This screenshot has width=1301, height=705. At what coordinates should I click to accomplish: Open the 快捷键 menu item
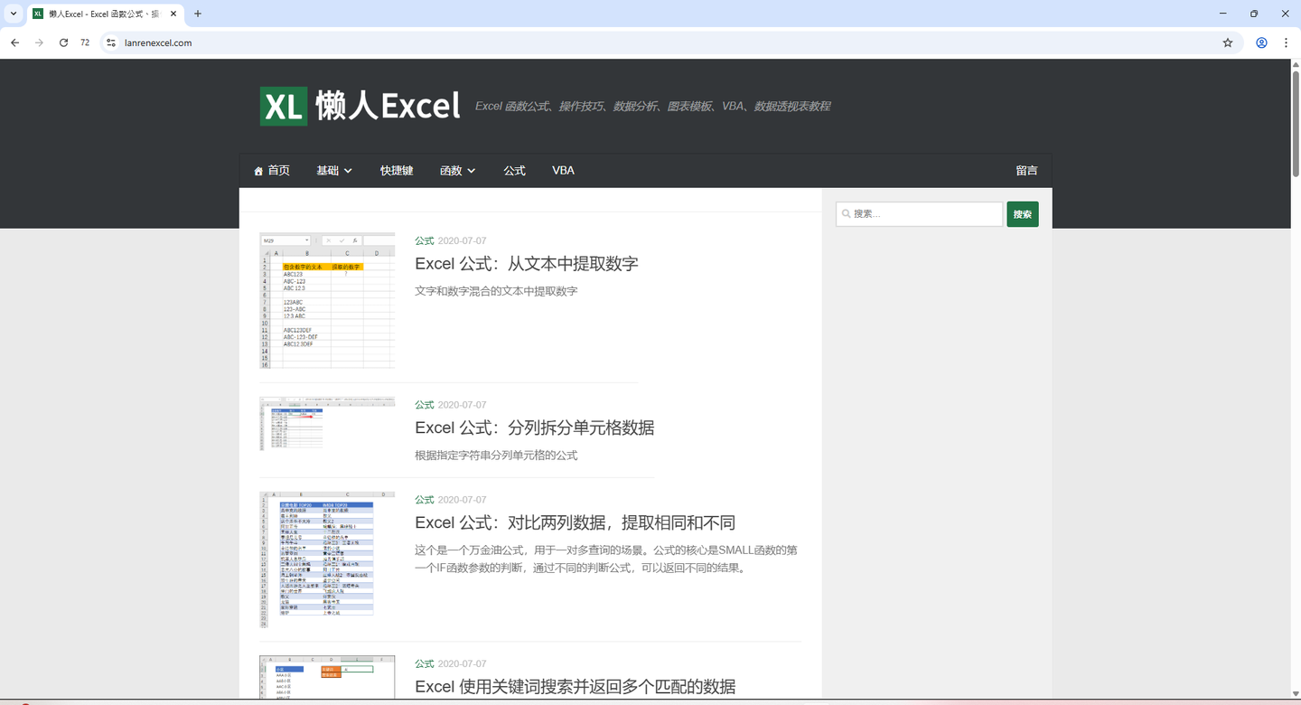pyautogui.click(x=397, y=171)
